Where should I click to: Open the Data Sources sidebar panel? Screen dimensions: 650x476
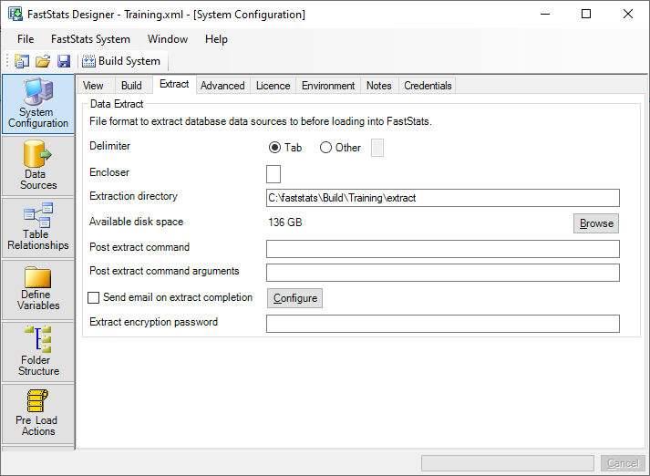pos(38,166)
